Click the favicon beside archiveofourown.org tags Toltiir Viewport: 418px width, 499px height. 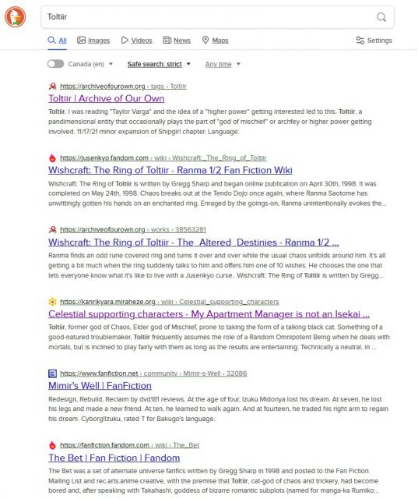(52, 87)
